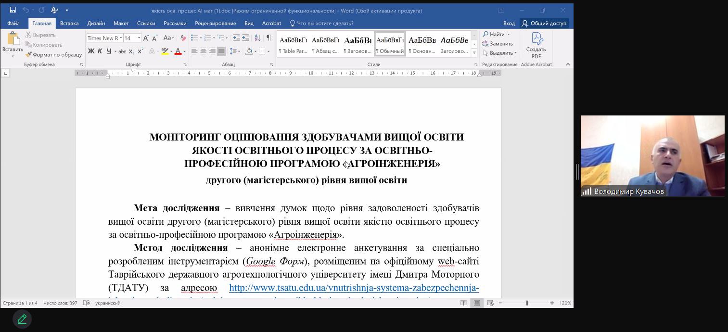
Task: Click the Sort А-Я icon
Action: click(257, 38)
